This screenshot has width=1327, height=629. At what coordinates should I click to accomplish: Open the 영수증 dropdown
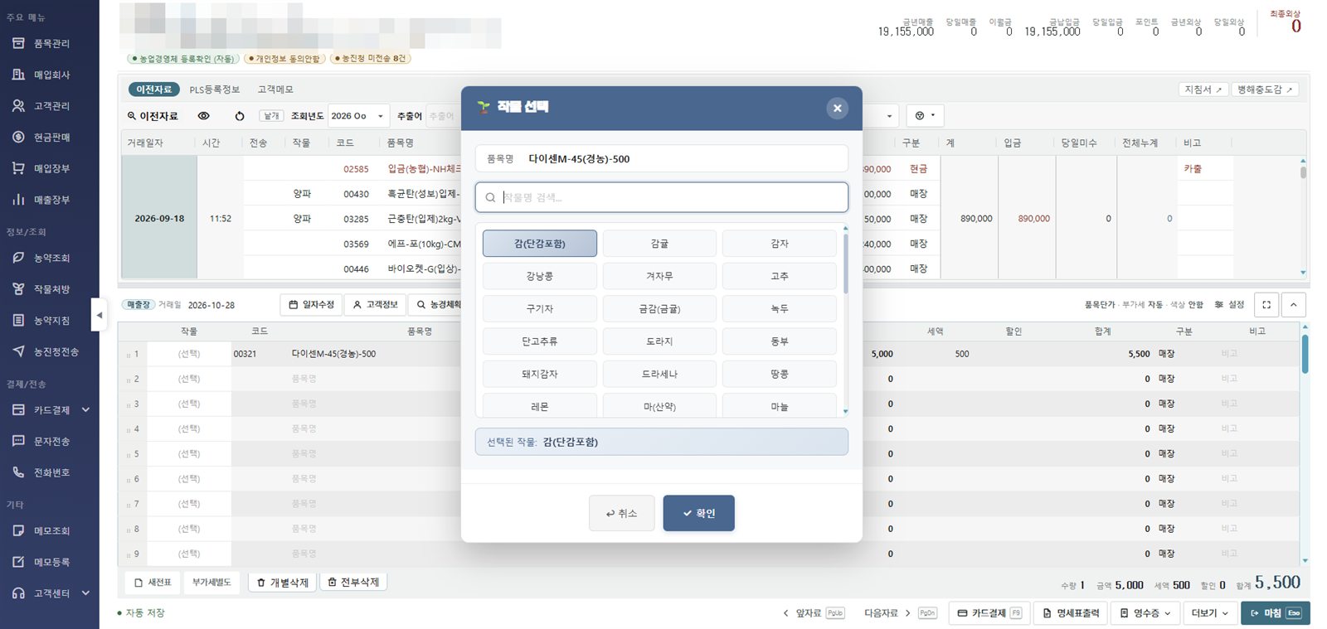(1145, 613)
